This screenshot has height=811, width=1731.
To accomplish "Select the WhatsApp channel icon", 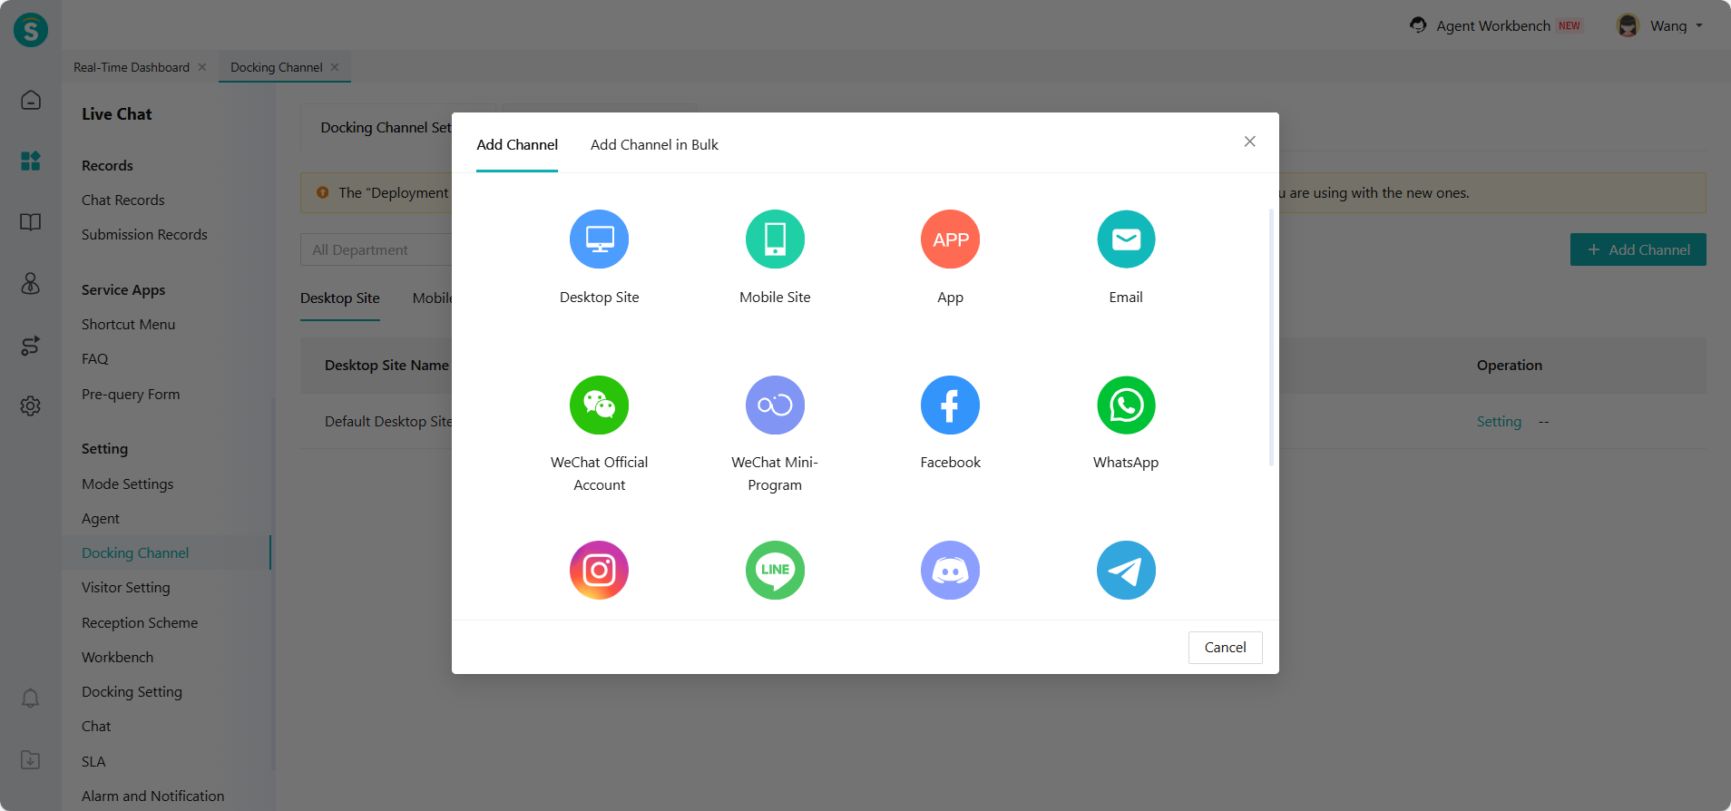I will tap(1126, 405).
